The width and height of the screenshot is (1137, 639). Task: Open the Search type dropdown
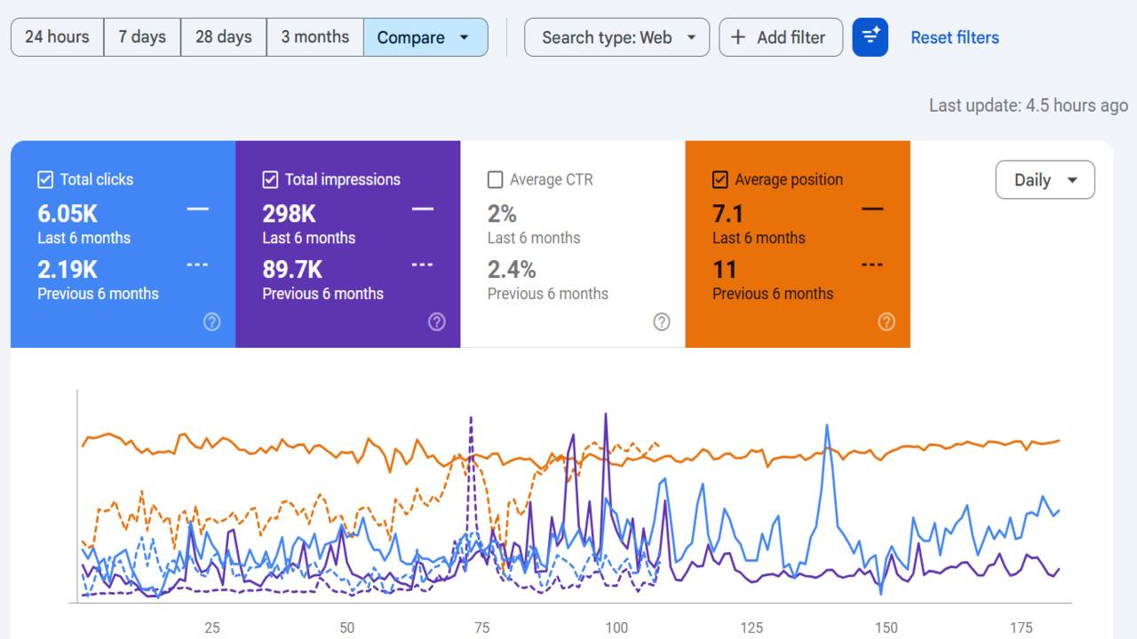point(616,37)
